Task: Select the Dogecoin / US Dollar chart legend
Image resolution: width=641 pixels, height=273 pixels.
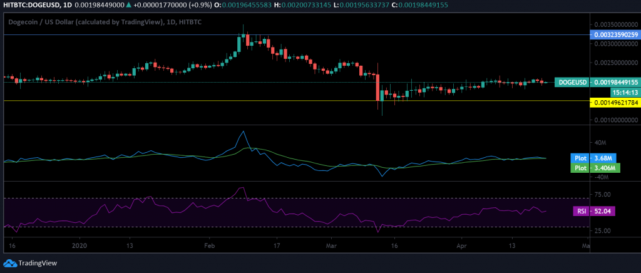Action: (105, 23)
